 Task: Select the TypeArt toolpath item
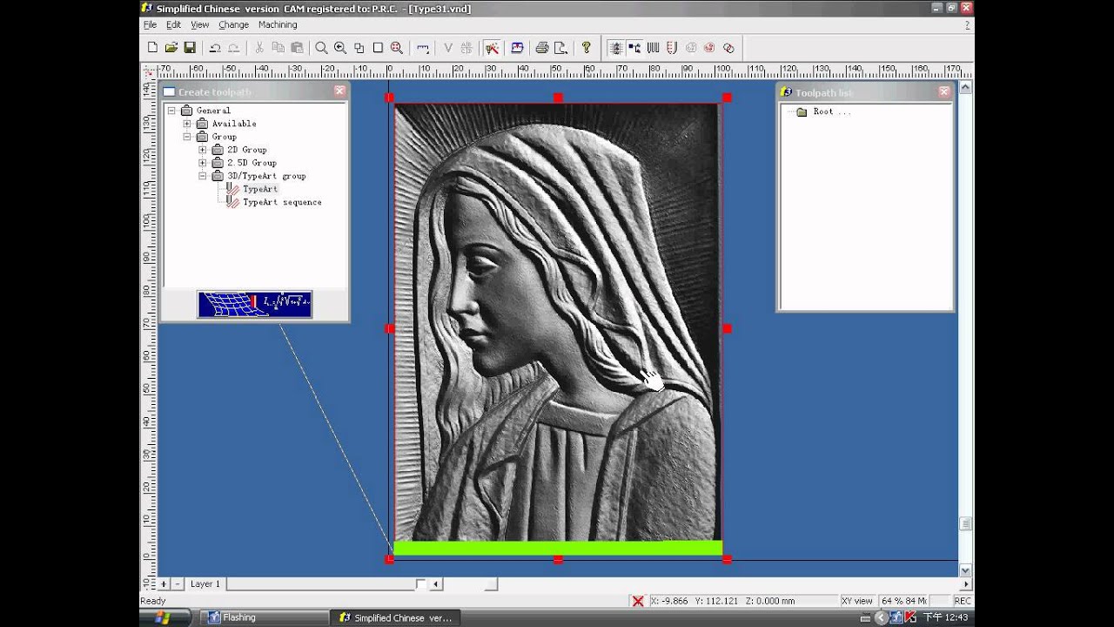[x=260, y=189]
